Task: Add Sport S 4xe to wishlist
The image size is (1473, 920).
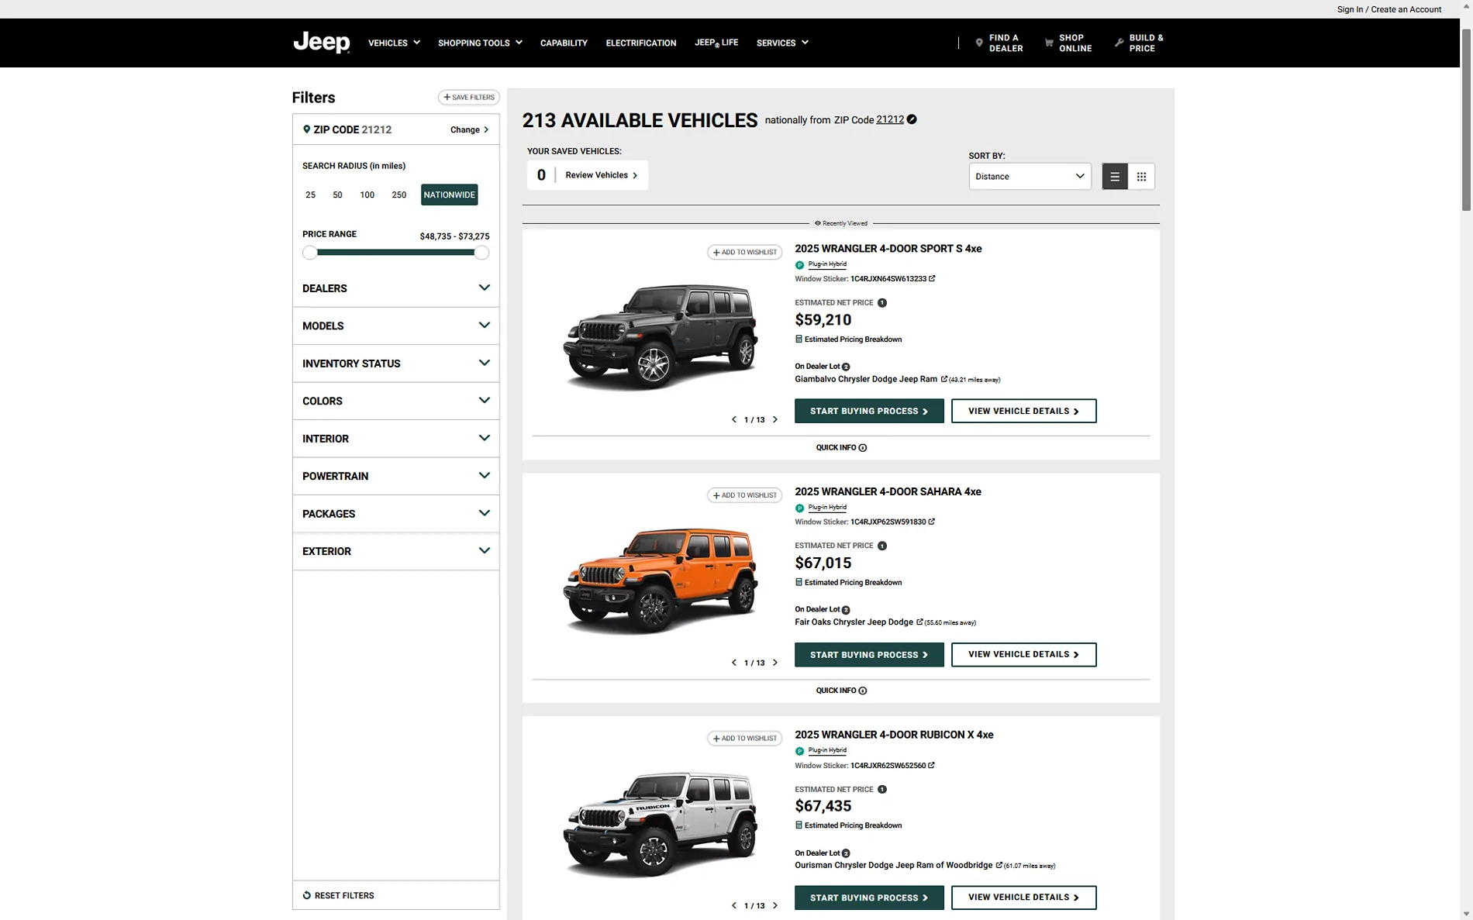Action: pyautogui.click(x=744, y=252)
